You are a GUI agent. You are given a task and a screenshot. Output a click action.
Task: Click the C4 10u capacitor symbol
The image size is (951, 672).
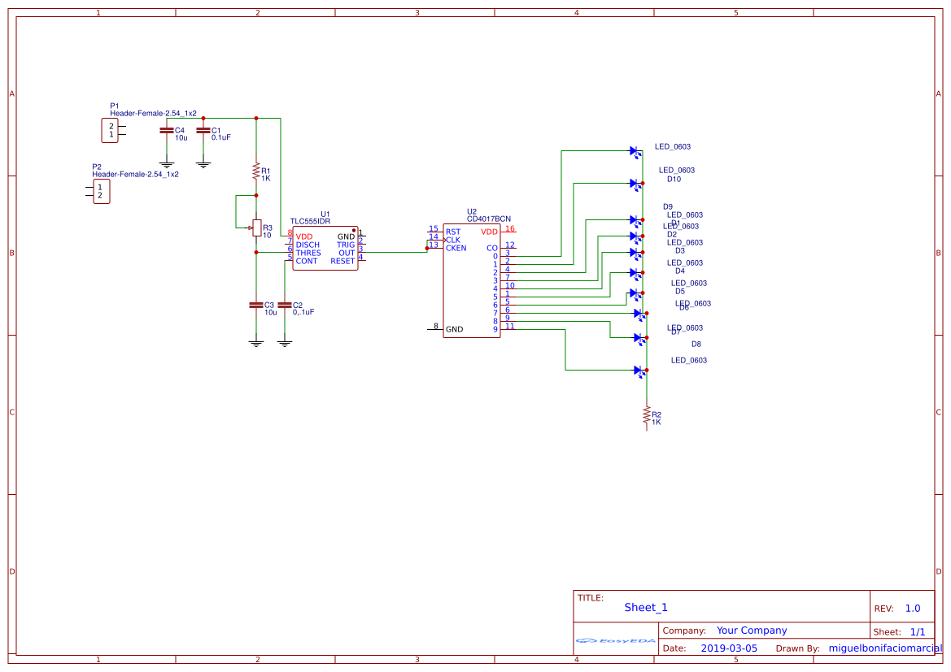[167, 130]
